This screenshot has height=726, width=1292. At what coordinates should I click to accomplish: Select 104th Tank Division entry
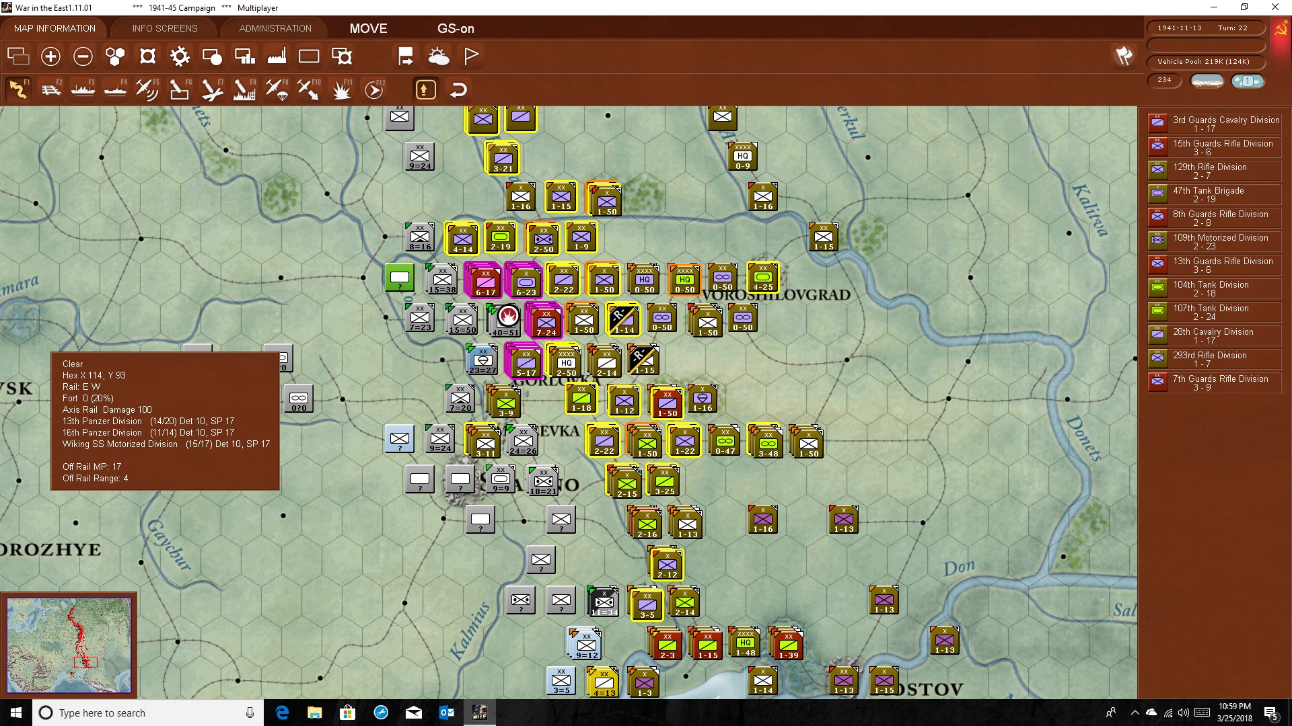1214,288
